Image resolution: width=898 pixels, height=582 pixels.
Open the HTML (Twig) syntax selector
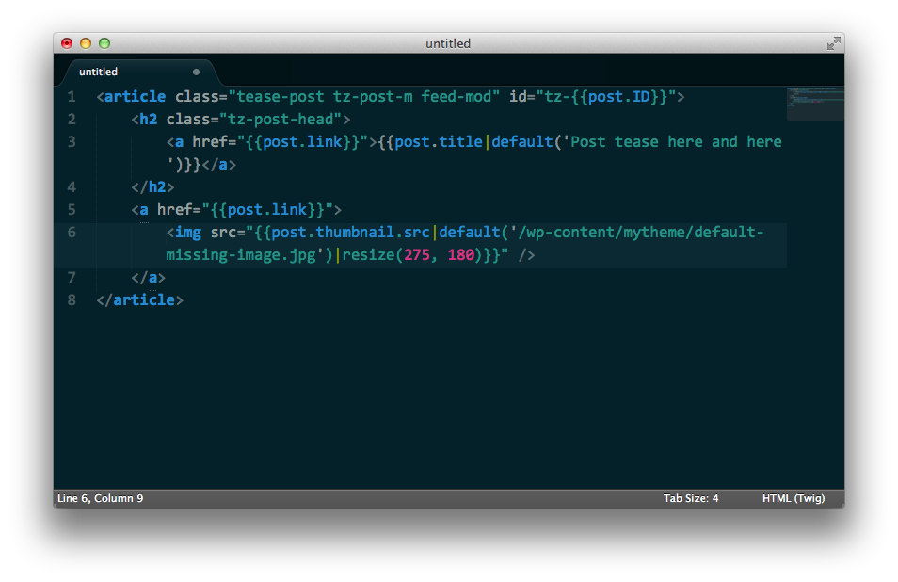(x=794, y=498)
